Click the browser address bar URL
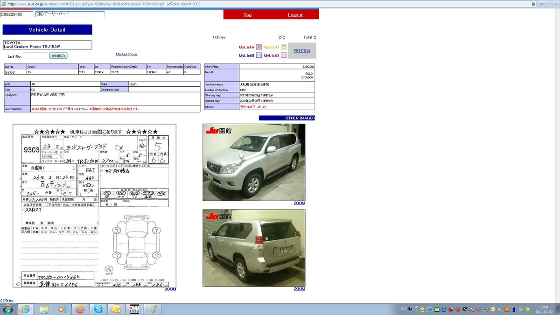Image resolution: width=560 pixels, height=315 pixels. [104, 4]
